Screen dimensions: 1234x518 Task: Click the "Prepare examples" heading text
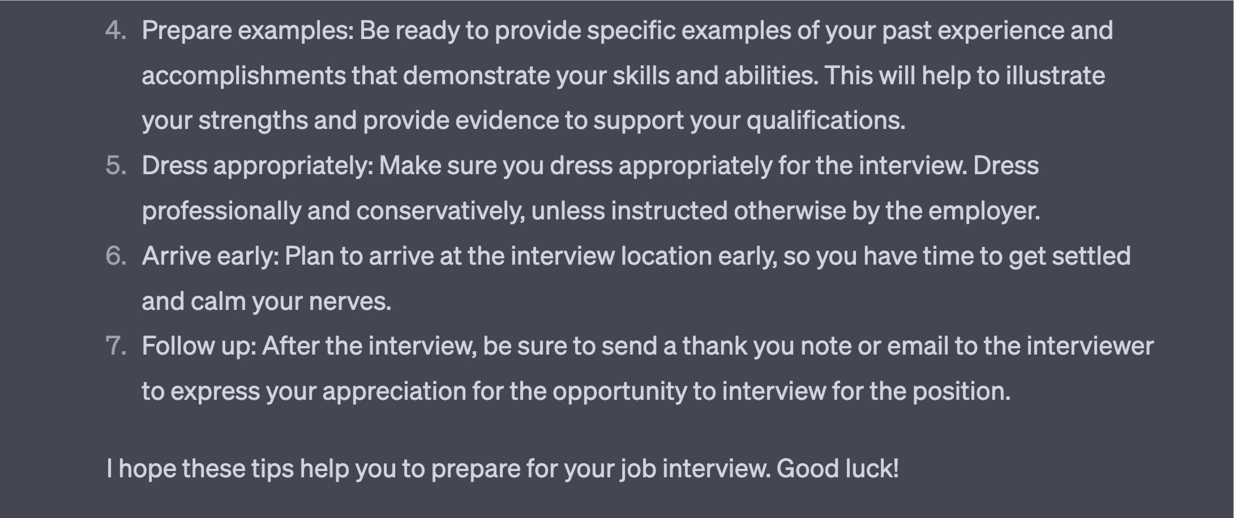coord(247,31)
